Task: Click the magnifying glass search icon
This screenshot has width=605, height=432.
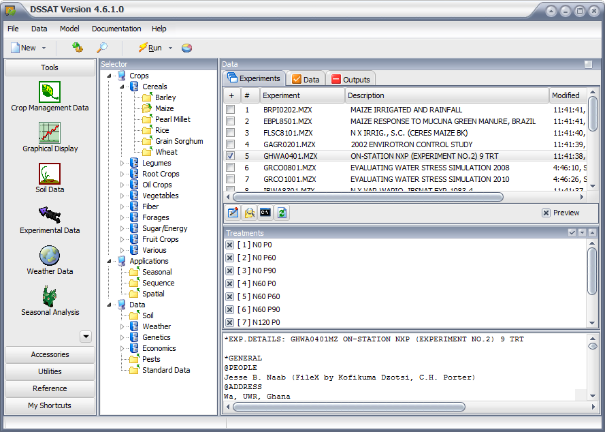Action: click(102, 48)
